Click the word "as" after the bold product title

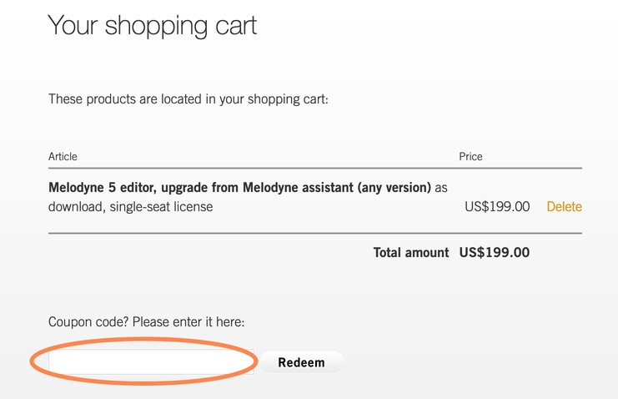[x=442, y=187]
